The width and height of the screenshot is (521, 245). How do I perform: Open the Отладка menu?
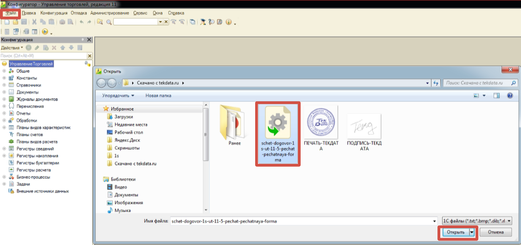tap(79, 13)
